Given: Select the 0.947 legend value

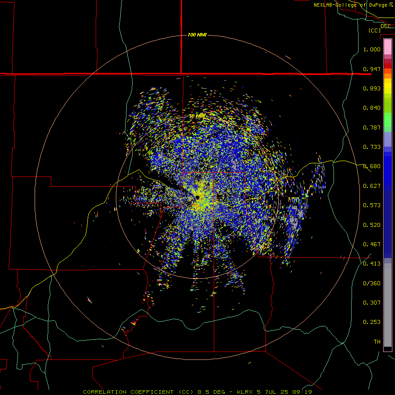Looking at the screenshot, I should pos(372,69).
